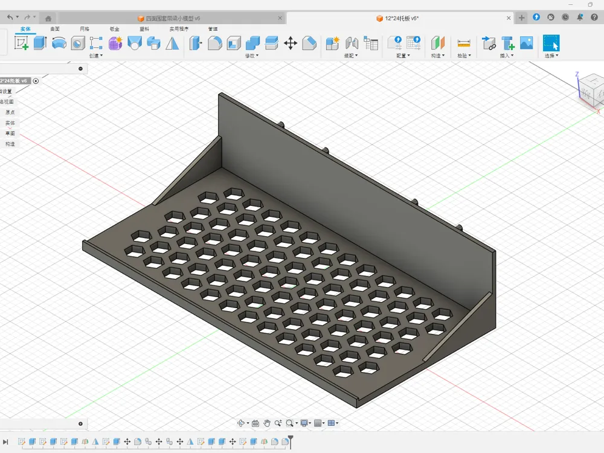
Task: Switch to the 曲面 ribbon tab
Action: [55, 29]
